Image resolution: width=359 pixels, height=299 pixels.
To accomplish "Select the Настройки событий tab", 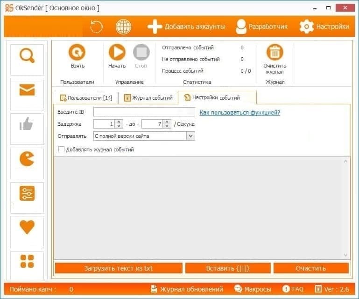I will pyautogui.click(x=217, y=97).
